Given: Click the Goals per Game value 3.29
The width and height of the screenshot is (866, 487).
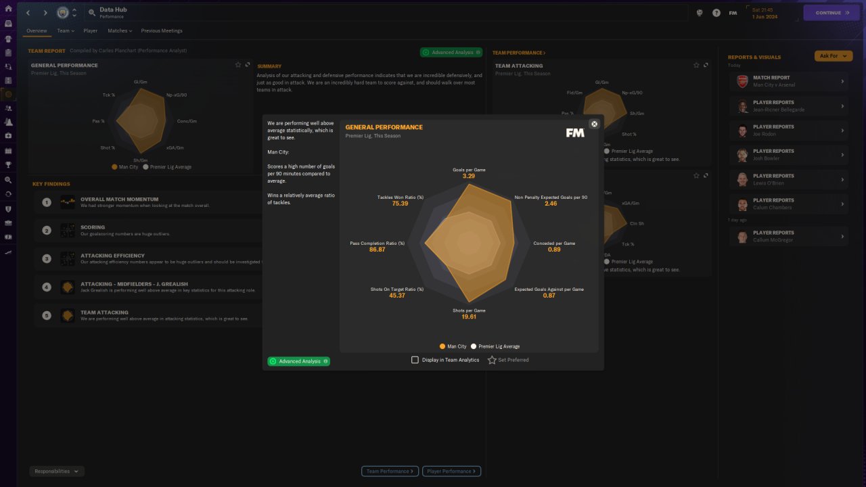Looking at the screenshot, I should 469,177.
